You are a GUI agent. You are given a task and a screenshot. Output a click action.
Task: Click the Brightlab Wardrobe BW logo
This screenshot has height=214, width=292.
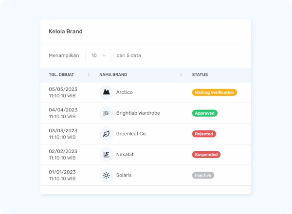tap(106, 113)
